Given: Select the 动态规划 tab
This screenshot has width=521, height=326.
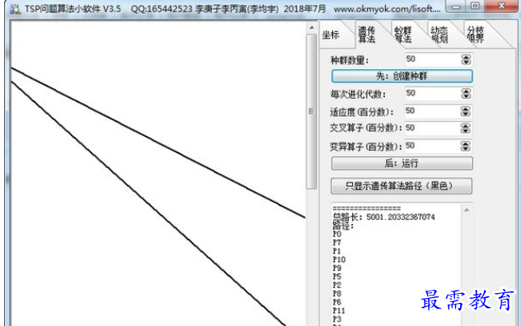Looking at the screenshot, I should point(439,35).
